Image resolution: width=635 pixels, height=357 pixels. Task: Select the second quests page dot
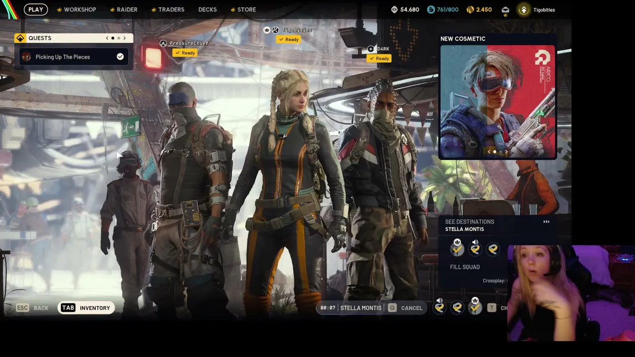point(119,38)
